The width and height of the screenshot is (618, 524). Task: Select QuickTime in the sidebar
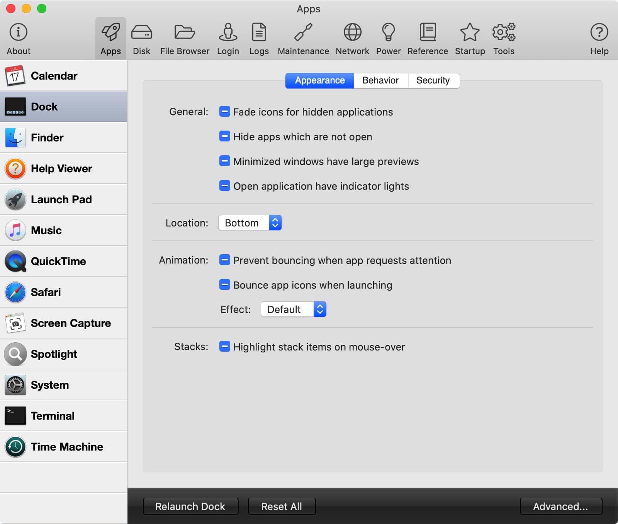(63, 261)
